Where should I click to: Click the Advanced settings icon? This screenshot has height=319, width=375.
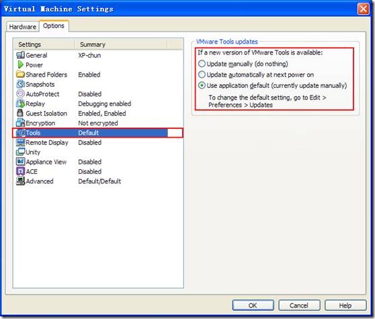[20, 181]
